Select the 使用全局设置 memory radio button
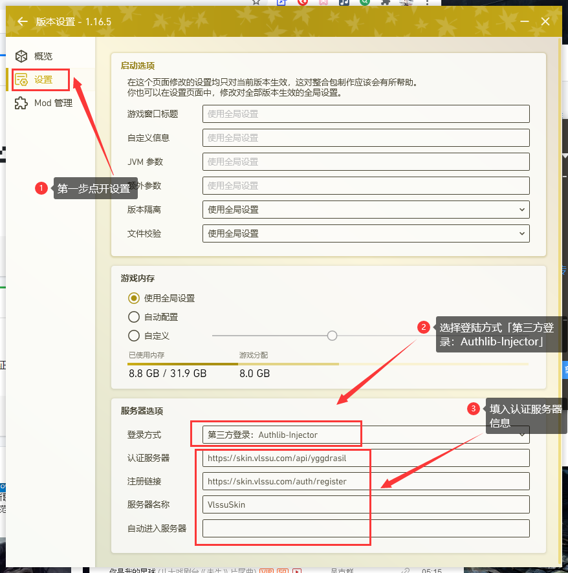This screenshot has height=573, width=568. click(x=134, y=298)
